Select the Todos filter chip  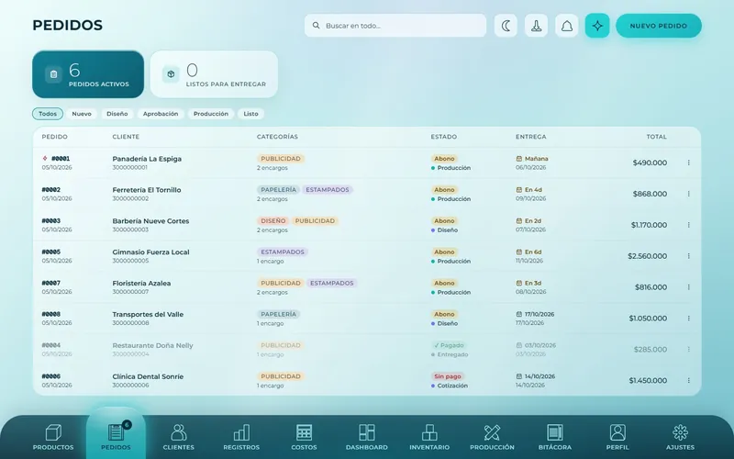48,114
